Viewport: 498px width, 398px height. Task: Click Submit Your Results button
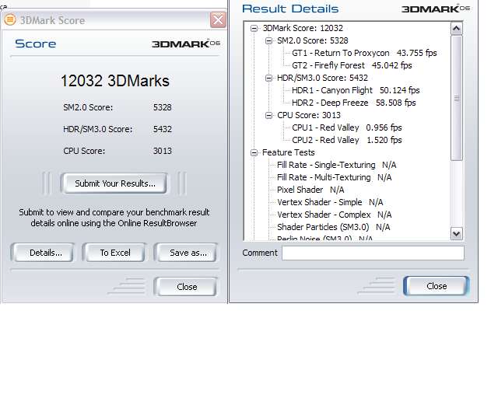click(x=115, y=183)
